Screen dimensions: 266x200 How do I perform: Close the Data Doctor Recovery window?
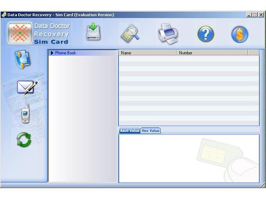261,15
